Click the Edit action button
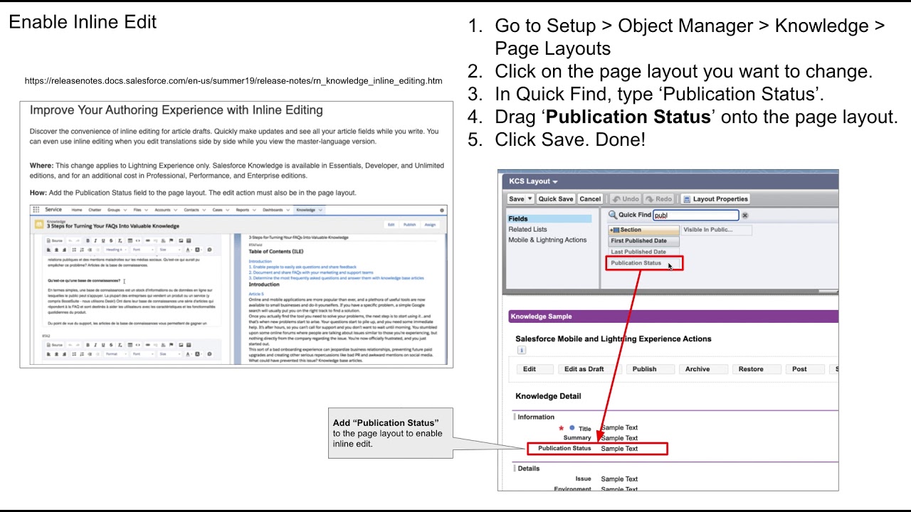Viewport: 911px width, 512px height. pyautogui.click(x=536, y=369)
